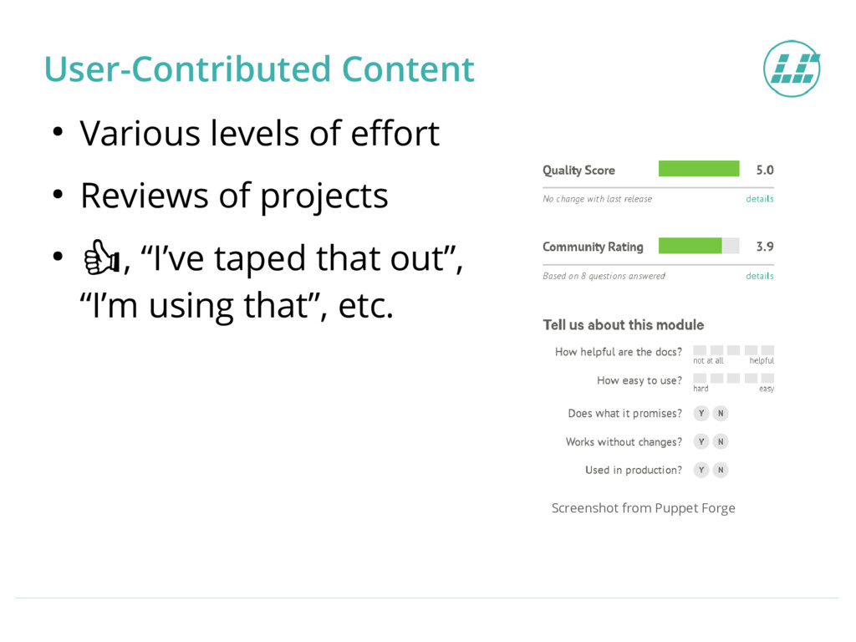The image size is (856, 642).
Task: Rate docs lowest with first box
Action: (x=700, y=350)
